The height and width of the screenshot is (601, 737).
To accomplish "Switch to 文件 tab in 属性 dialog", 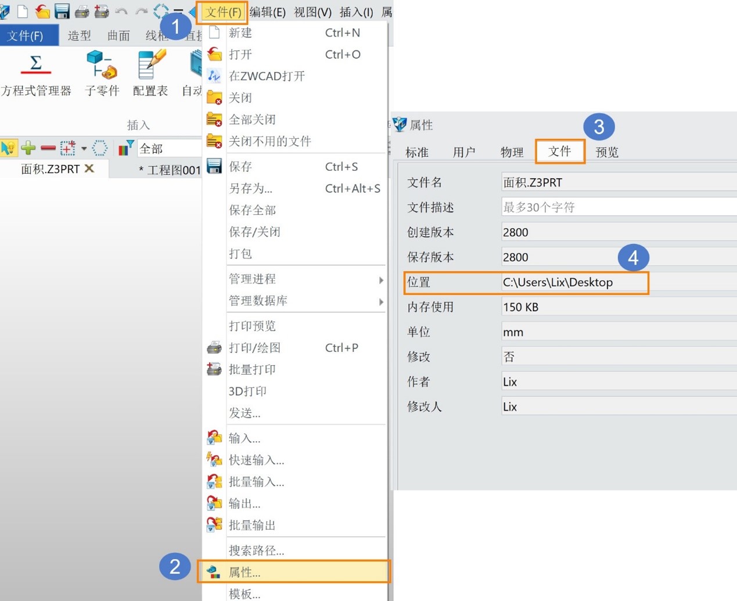I will click(560, 152).
